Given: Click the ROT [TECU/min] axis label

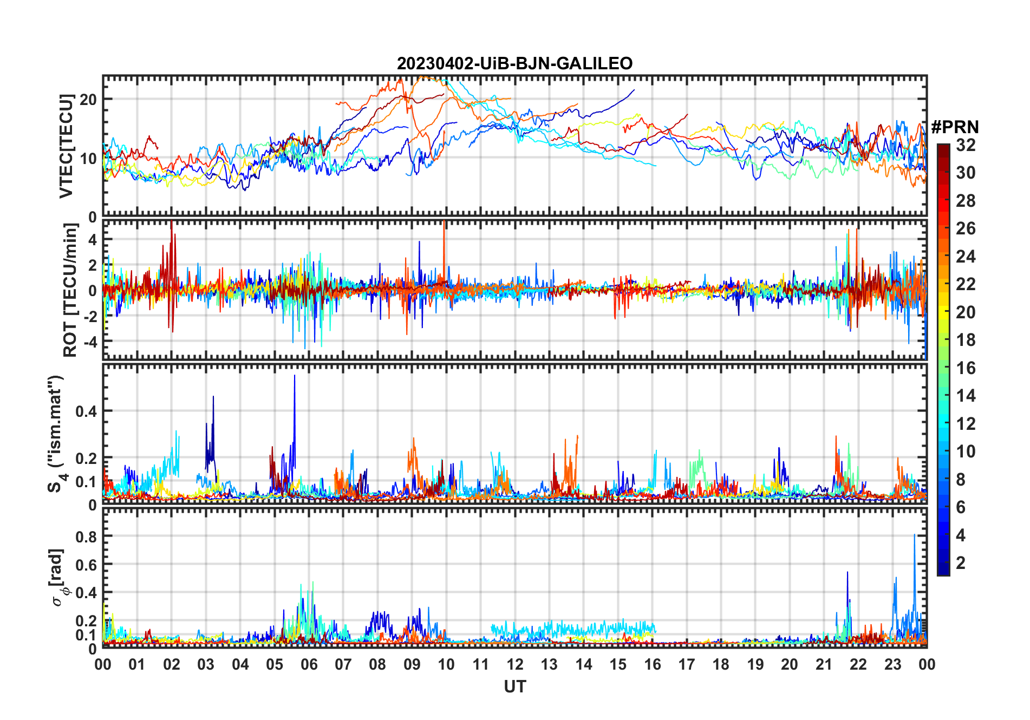Looking at the screenshot, I should [70, 290].
